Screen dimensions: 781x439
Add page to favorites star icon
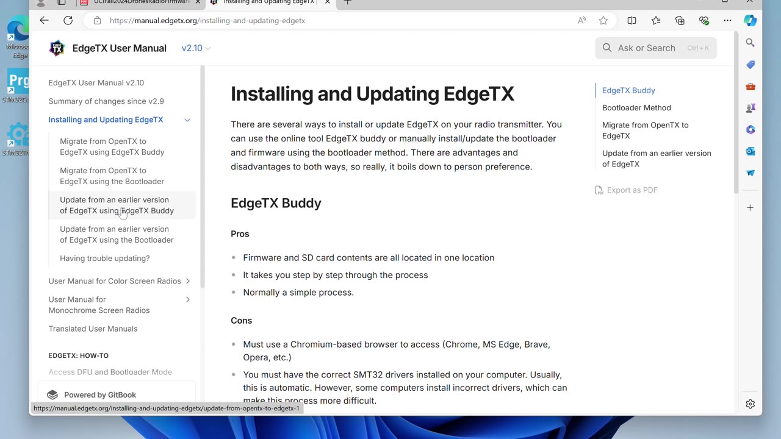click(603, 20)
